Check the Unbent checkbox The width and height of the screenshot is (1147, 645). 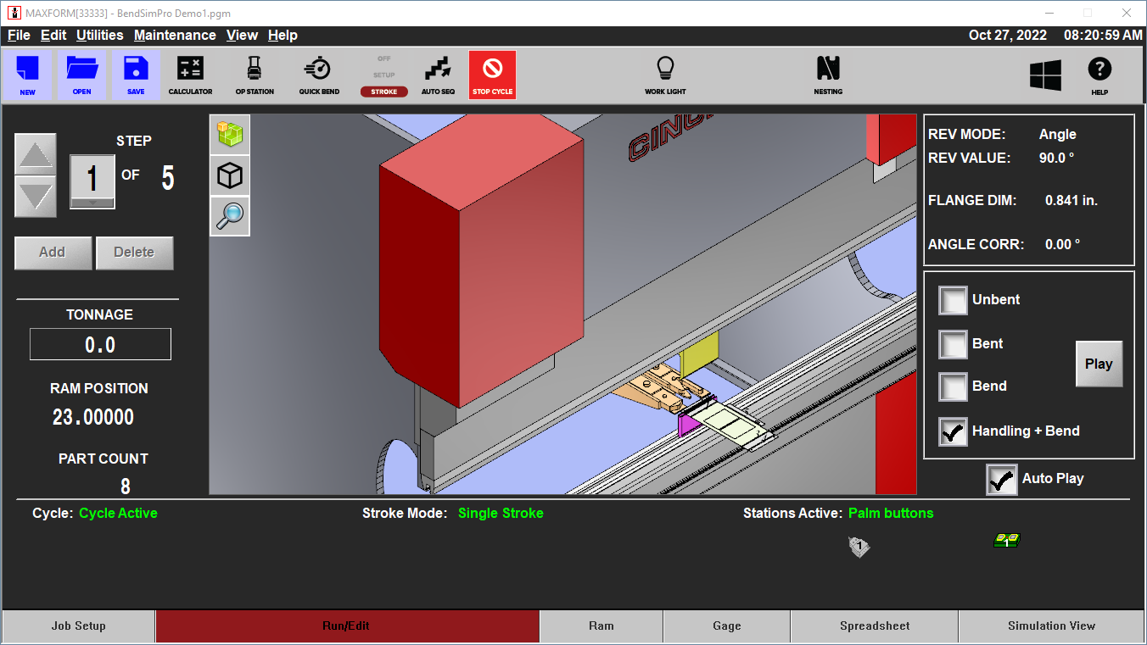(953, 300)
